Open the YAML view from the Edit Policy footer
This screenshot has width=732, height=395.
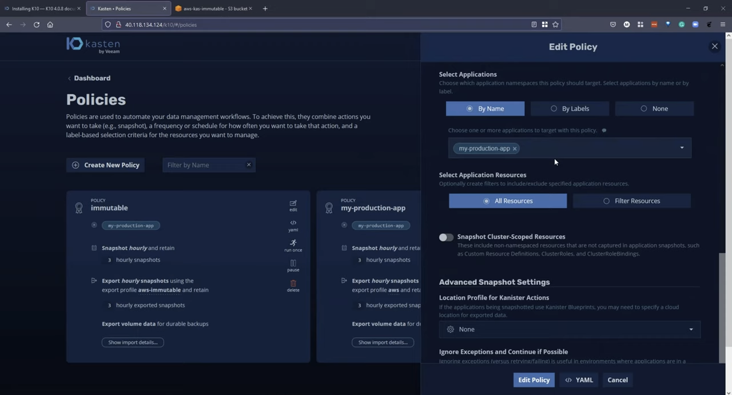click(579, 380)
